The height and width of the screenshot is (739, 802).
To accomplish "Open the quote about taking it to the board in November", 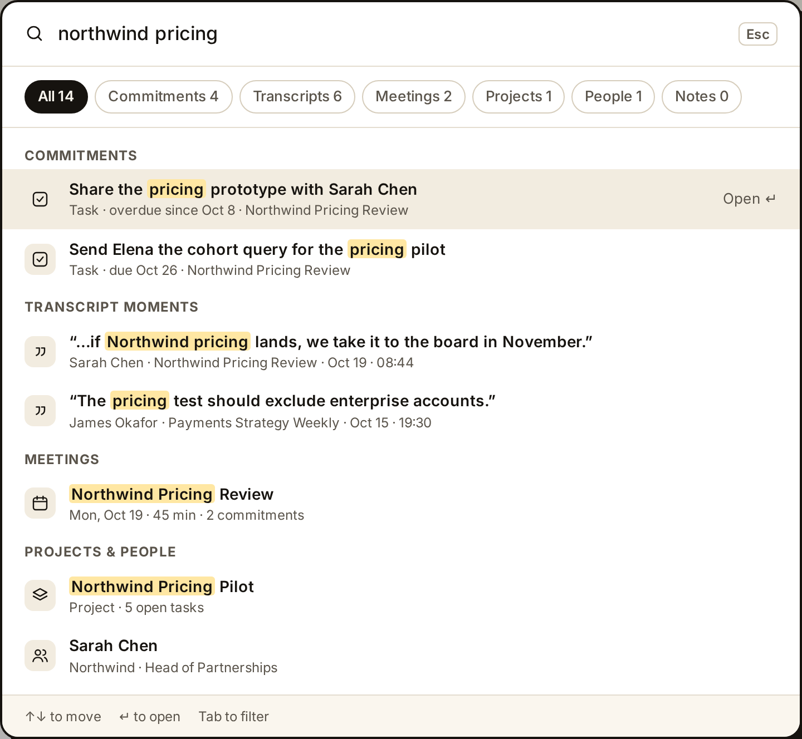I will click(x=401, y=352).
